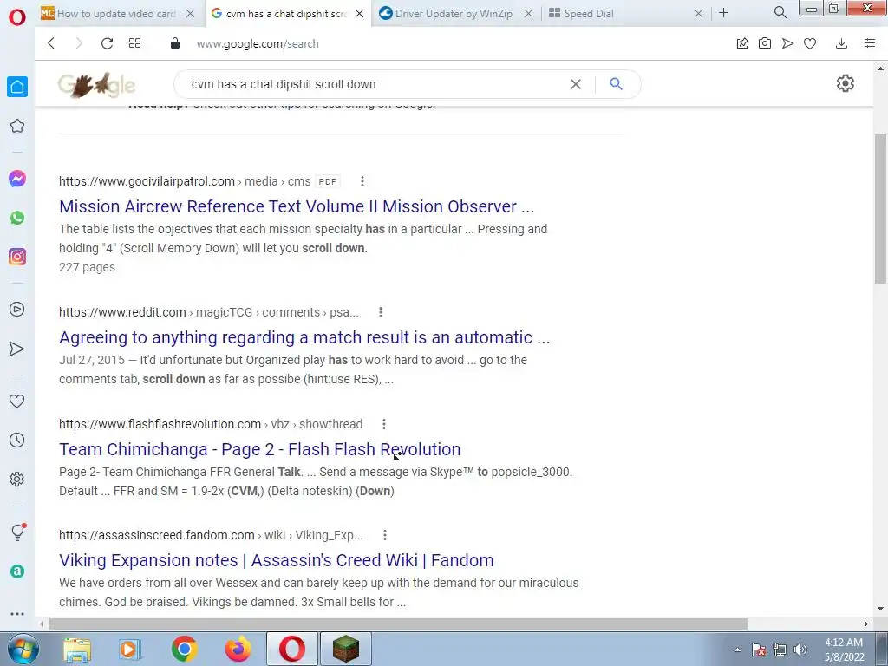The width and height of the screenshot is (888, 666).
Task: Open options menu for gocivilairpatrol.com result
Action: pos(362,181)
